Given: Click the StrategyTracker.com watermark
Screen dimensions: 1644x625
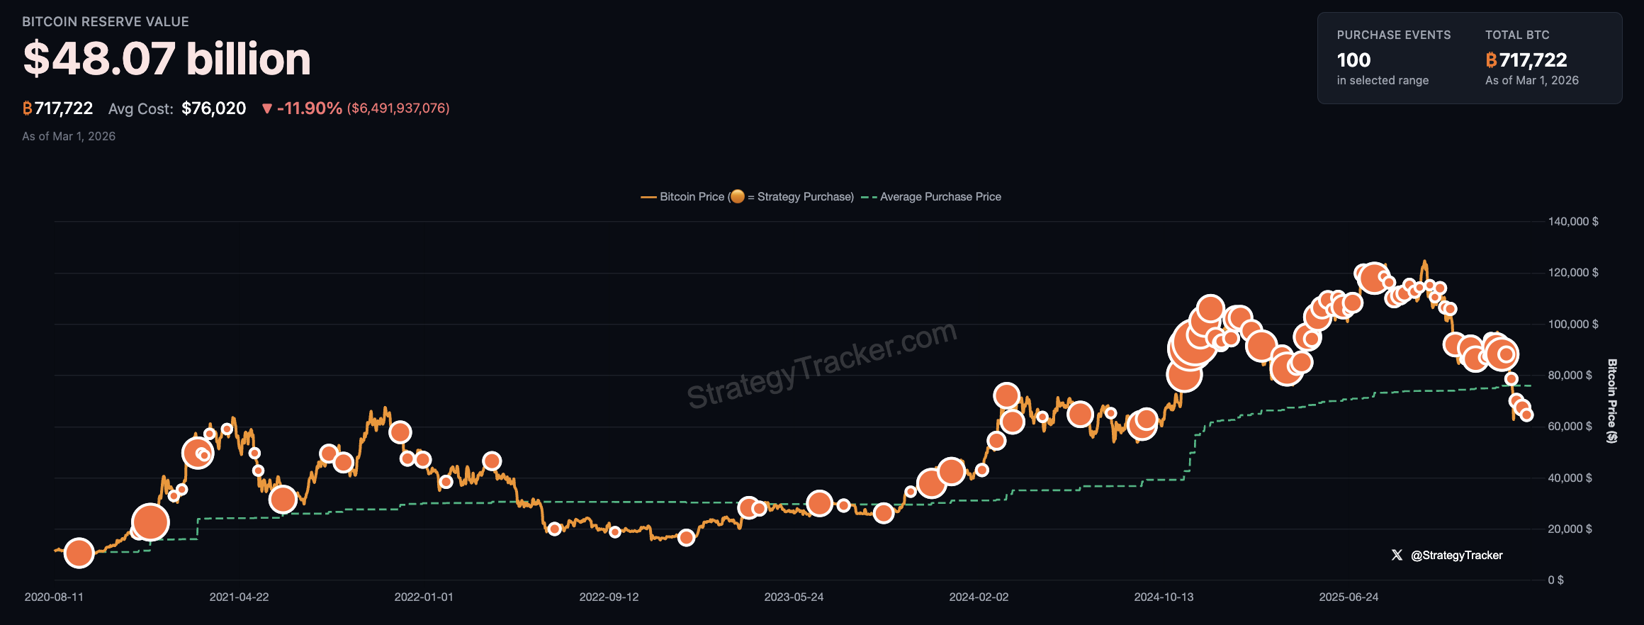Looking at the screenshot, I should tap(822, 365).
